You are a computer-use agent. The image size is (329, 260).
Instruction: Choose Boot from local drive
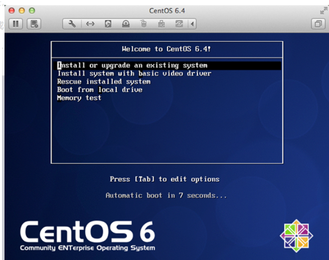(100, 89)
